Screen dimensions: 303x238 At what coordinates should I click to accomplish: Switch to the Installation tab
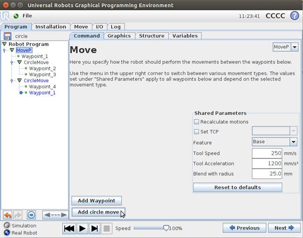(x=51, y=27)
